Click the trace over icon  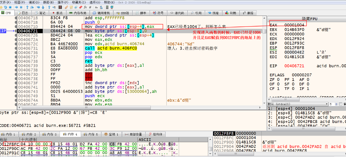[43, 7]
